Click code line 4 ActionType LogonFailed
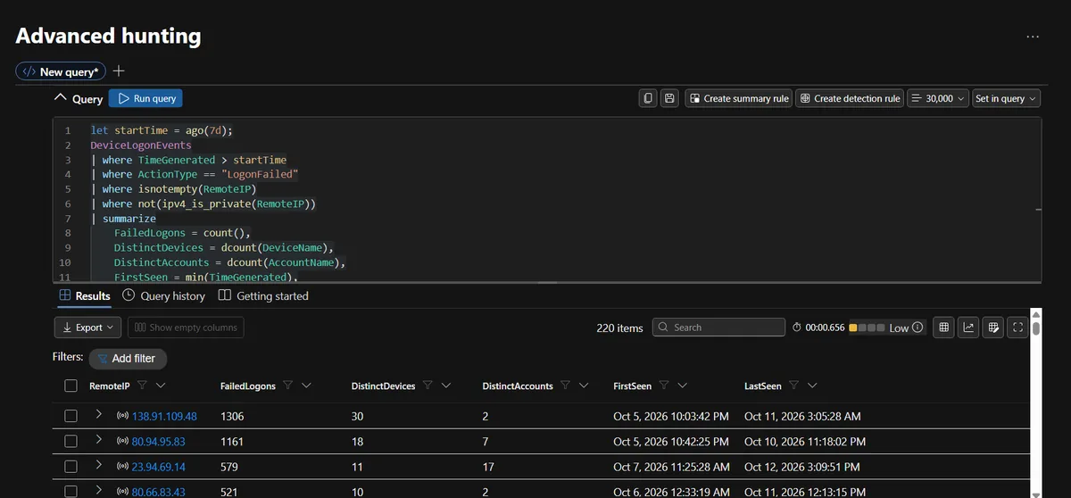Viewport: 1071px width, 498px height. 194,174
